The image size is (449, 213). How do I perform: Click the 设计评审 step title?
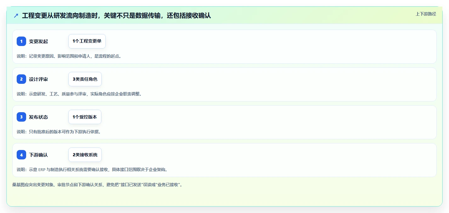click(x=38, y=79)
